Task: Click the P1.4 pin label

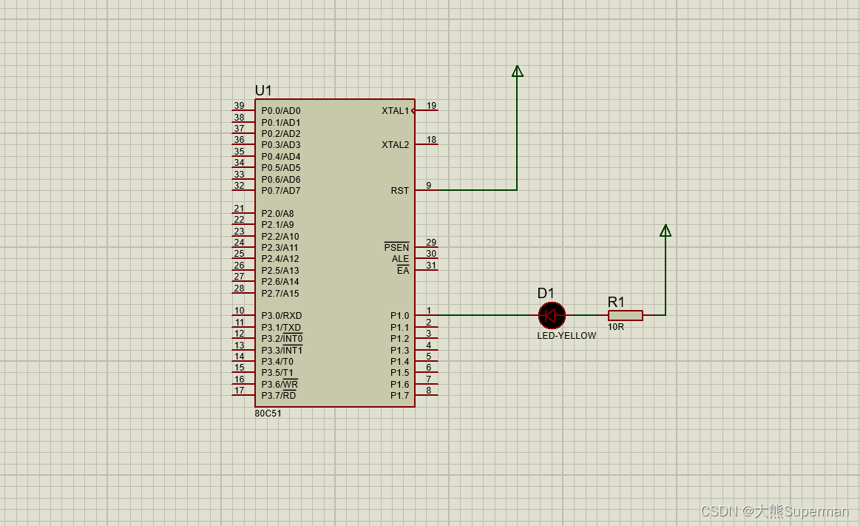Action: pyautogui.click(x=400, y=362)
